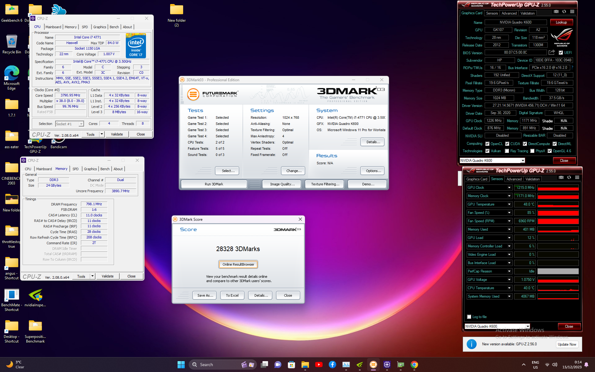Open Recycle Bin desktop icon

(12, 44)
